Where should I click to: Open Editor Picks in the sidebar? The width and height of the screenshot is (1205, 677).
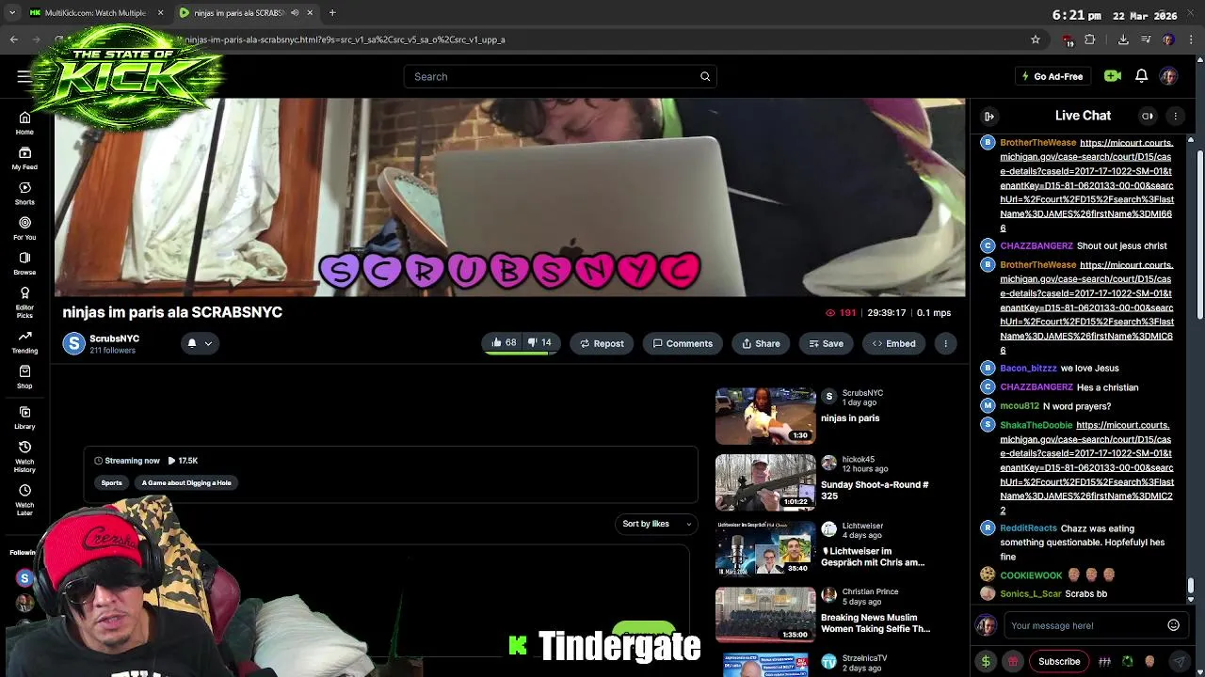click(x=24, y=302)
